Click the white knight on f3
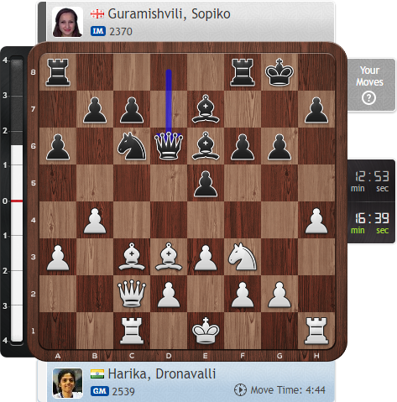397x402 pixels. 242,257
